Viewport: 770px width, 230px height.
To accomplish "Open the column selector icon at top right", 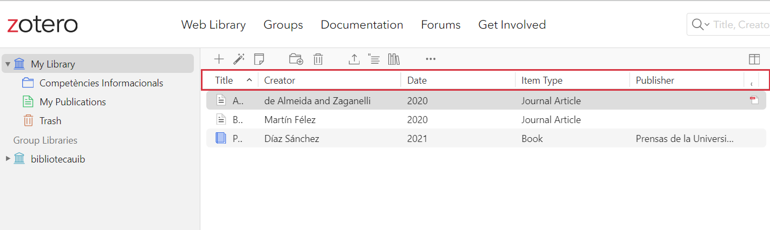I will (x=754, y=59).
